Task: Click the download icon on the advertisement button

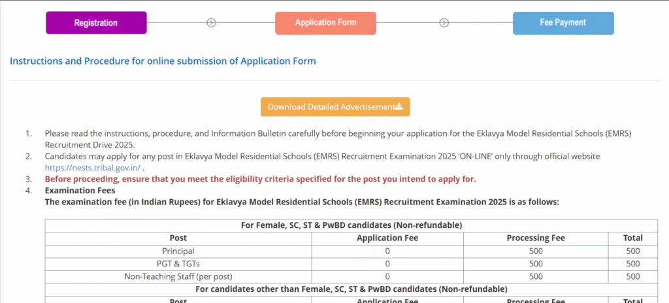Action: pos(399,107)
